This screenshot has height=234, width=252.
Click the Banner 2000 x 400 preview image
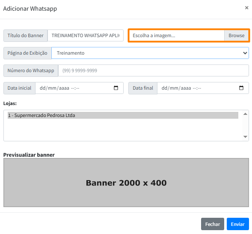coord(126,182)
